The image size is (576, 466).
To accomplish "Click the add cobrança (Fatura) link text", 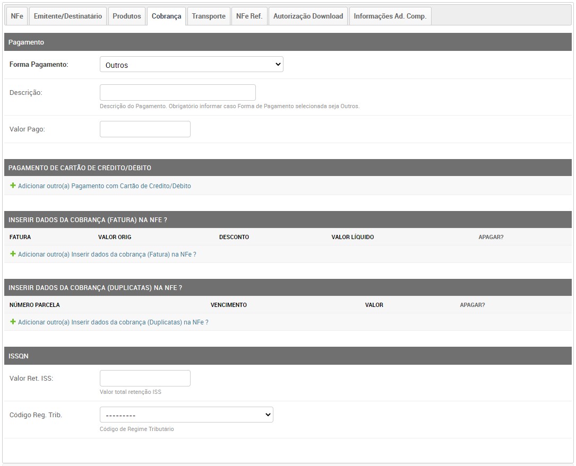I will point(107,254).
